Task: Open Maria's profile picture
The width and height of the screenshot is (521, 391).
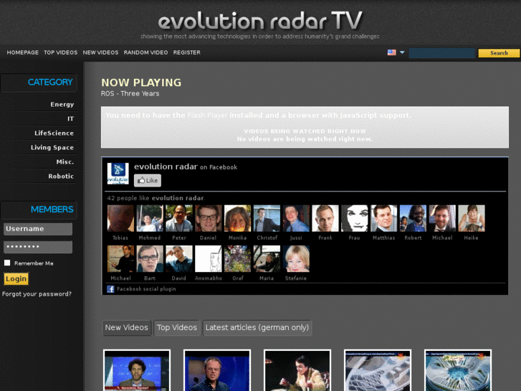Action: (267, 259)
